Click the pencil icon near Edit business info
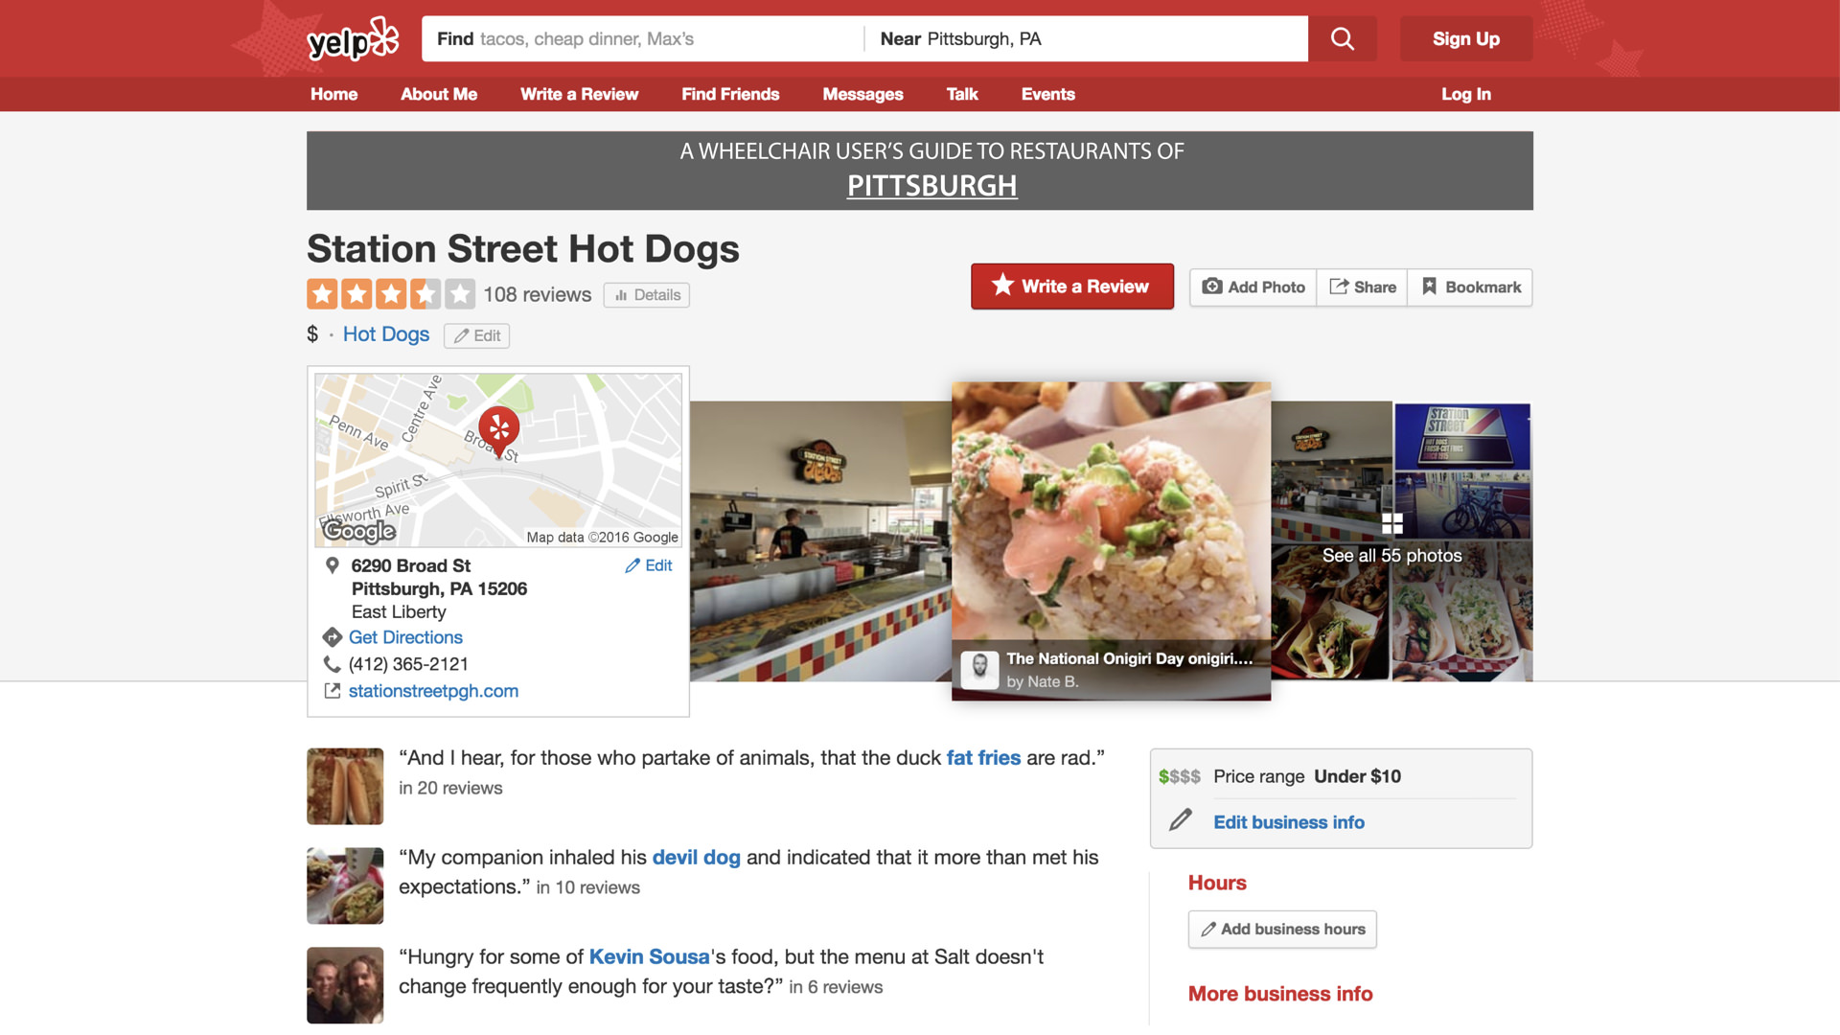The height and width of the screenshot is (1035, 1840). point(1179,821)
